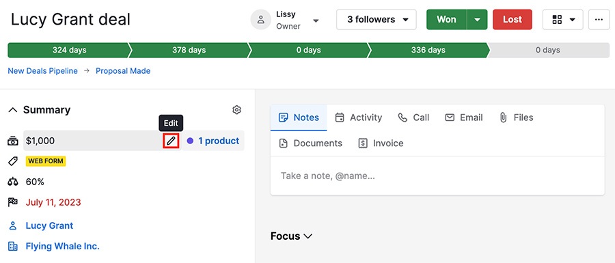This screenshot has height=263, width=615.
Task: Switch to the Activity tab
Action: [x=359, y=117]
